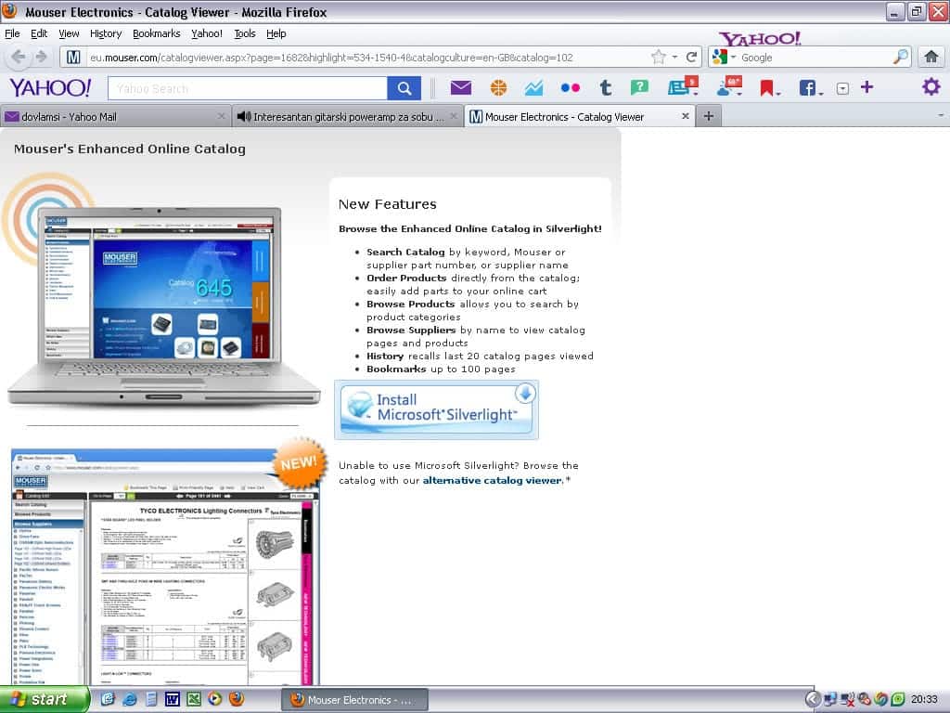Launch Microsoft Word from quick launch

[x=172, y=699]
